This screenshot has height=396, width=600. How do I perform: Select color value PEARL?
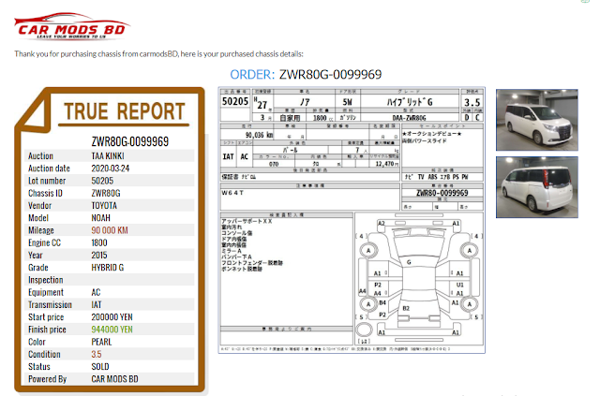pyautogui.click(x=101, y=342)
